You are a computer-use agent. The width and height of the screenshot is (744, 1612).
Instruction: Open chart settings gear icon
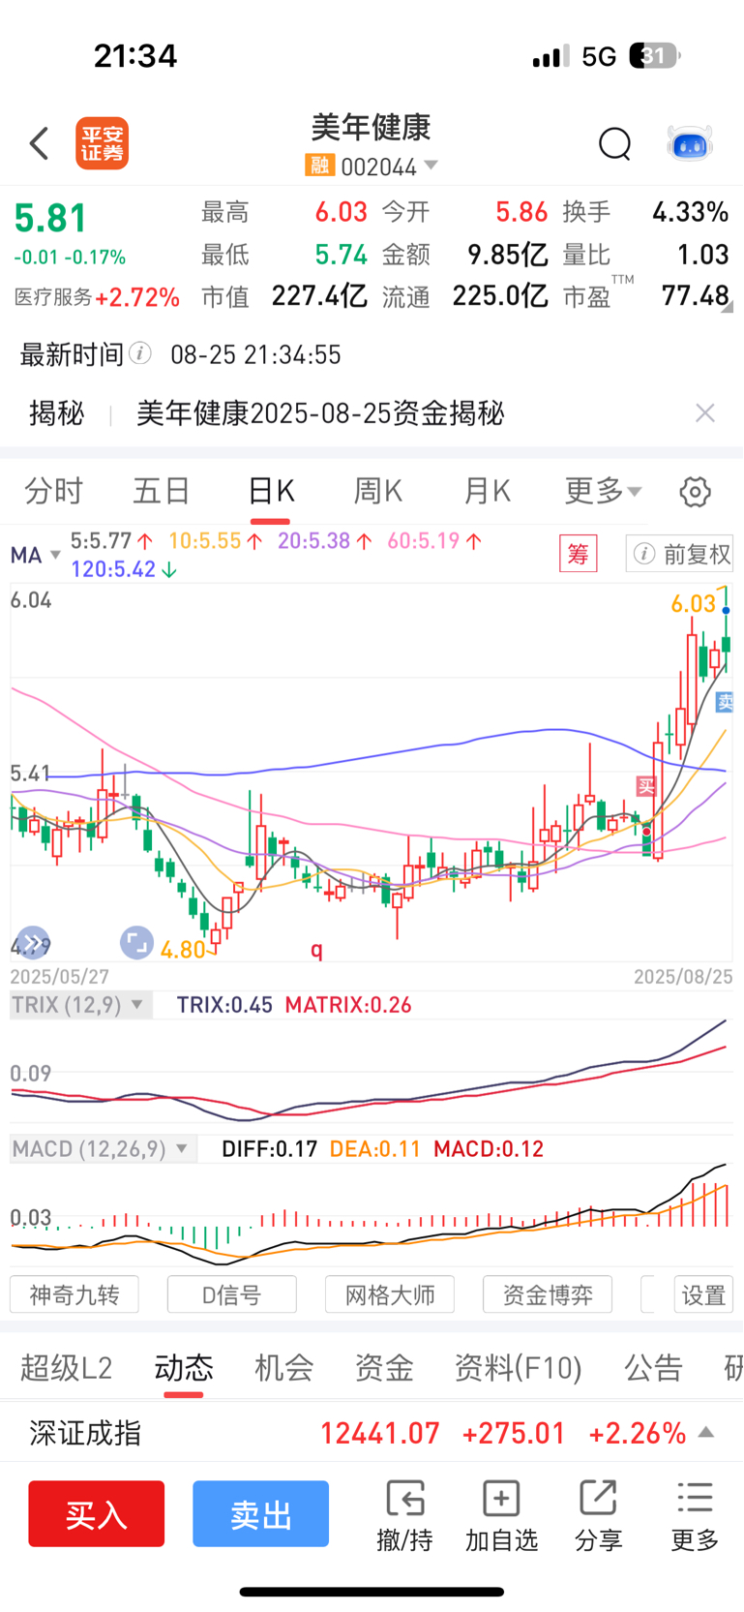pos(695,491)
